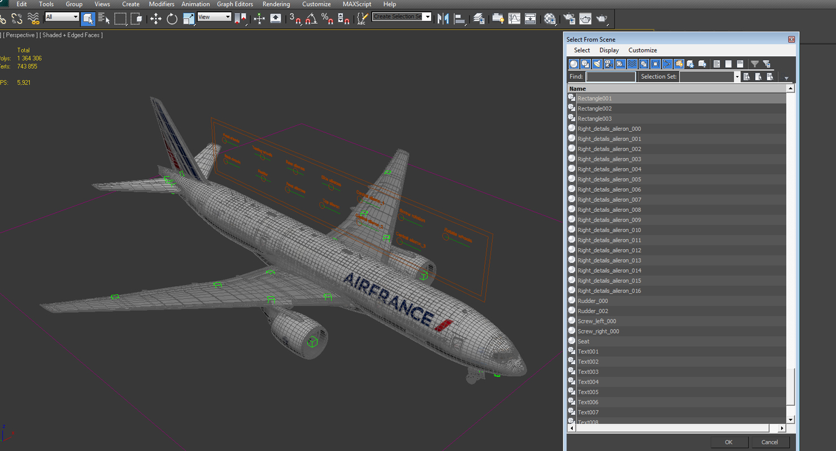Screen dimensions: 836x451
Task: Open Rendered Frame Window
Action: point(585,19)
